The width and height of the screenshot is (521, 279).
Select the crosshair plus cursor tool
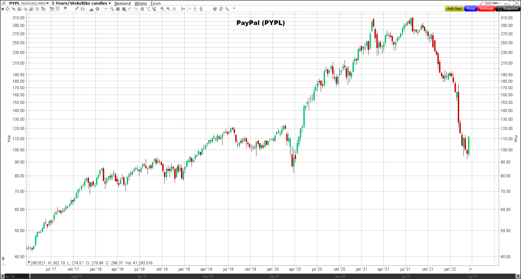[106, 9]
